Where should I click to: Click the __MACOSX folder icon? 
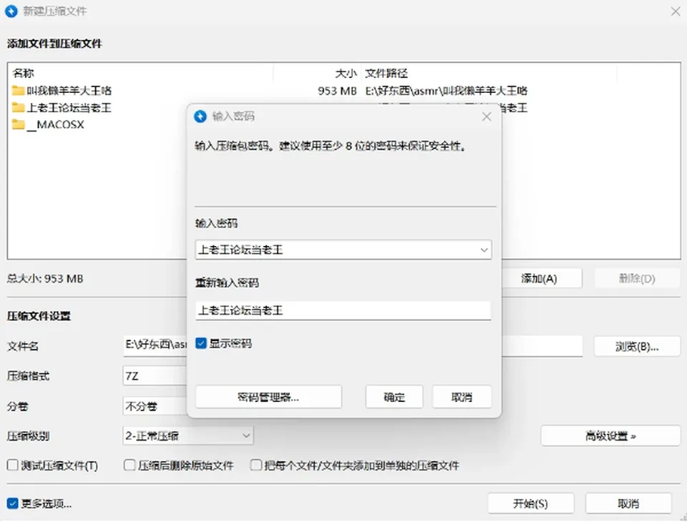pyautogui.click(x=18, y=125)
